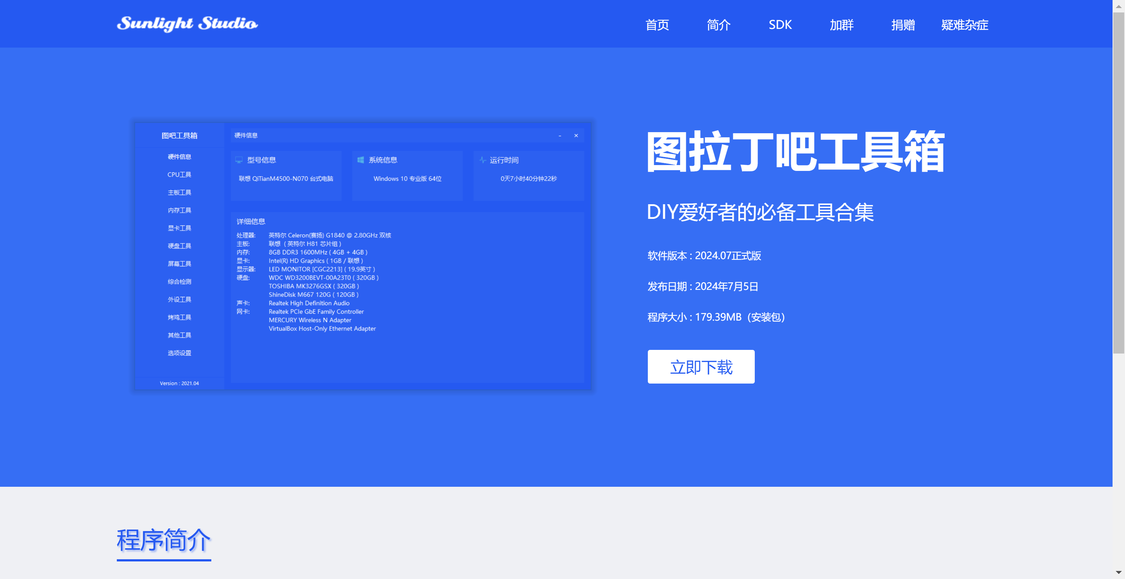Click Realtek PCIe GbE Family Controller line
Screen dimensions: 1125x579
point(316,312)
